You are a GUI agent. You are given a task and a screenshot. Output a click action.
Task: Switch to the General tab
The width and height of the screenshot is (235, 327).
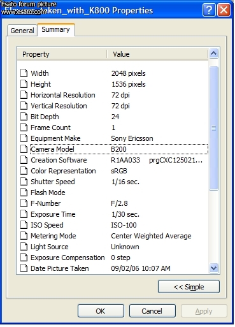pyautogui.click(x=22, y=31)
